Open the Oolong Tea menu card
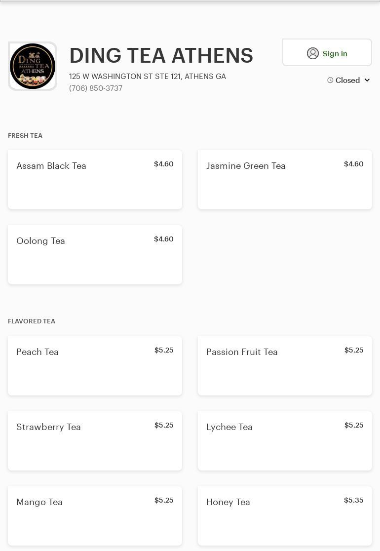 [95, 255]
